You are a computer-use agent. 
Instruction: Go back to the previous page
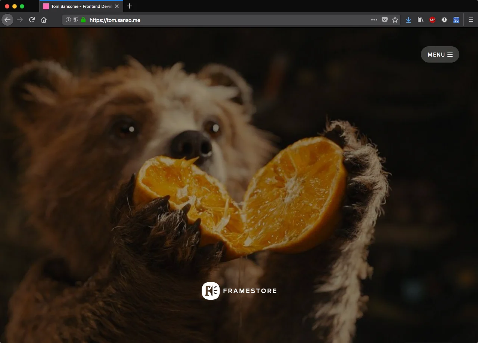[x=7, y=20]
